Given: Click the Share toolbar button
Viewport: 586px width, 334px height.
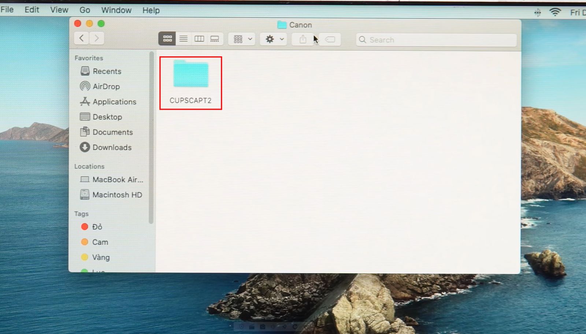Looking at the screenshot, I should pos(303,39).
